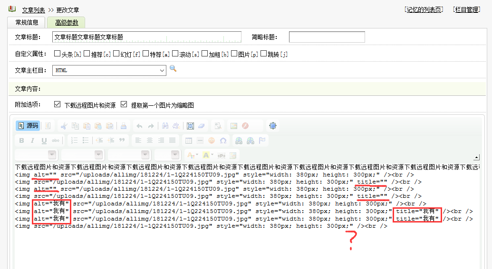Open the text color dropdown arrow
Viewport: 492px width, 269px height.
coord(196,155)
